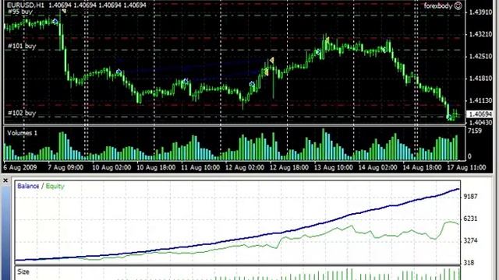Image resolution: width=499 pixels, height=280 pixels.
Task: Click the 7159 volume scale value
Action: pyautogui.click(x=475, y=131)
